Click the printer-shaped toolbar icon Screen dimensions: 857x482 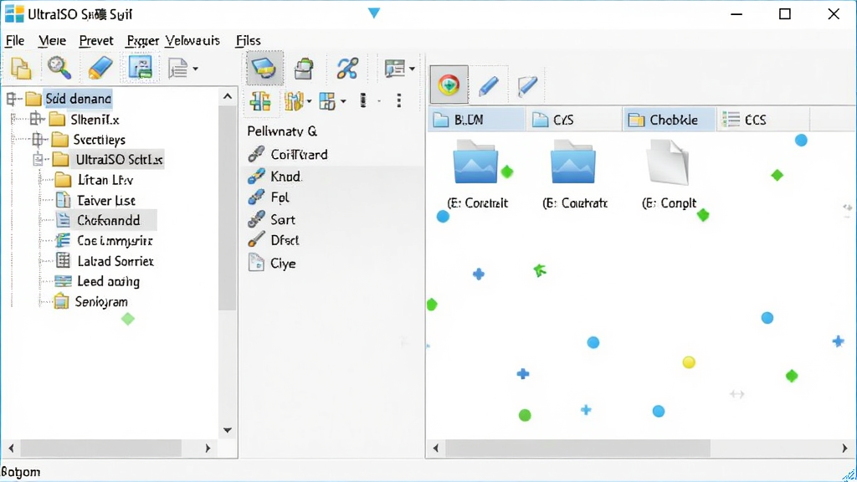click(x=304, y=69)
